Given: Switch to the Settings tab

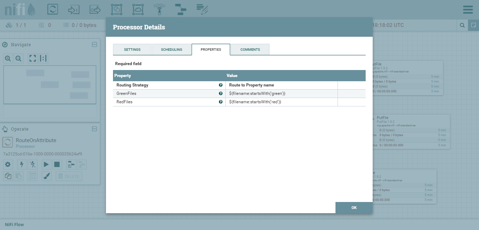Looking at the screenshot, I should (x=132, y=49).
